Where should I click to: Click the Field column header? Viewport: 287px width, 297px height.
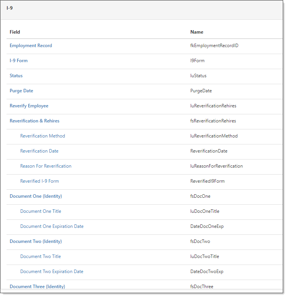coord(15,32)
